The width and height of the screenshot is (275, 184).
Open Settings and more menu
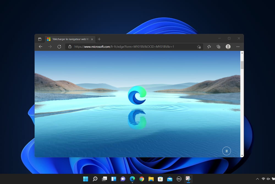[x=238, y=47]
